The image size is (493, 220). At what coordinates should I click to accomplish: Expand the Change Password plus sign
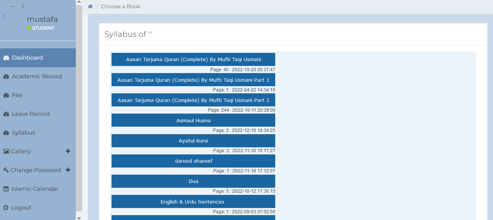pyautogui.click(x=68, y=170)
